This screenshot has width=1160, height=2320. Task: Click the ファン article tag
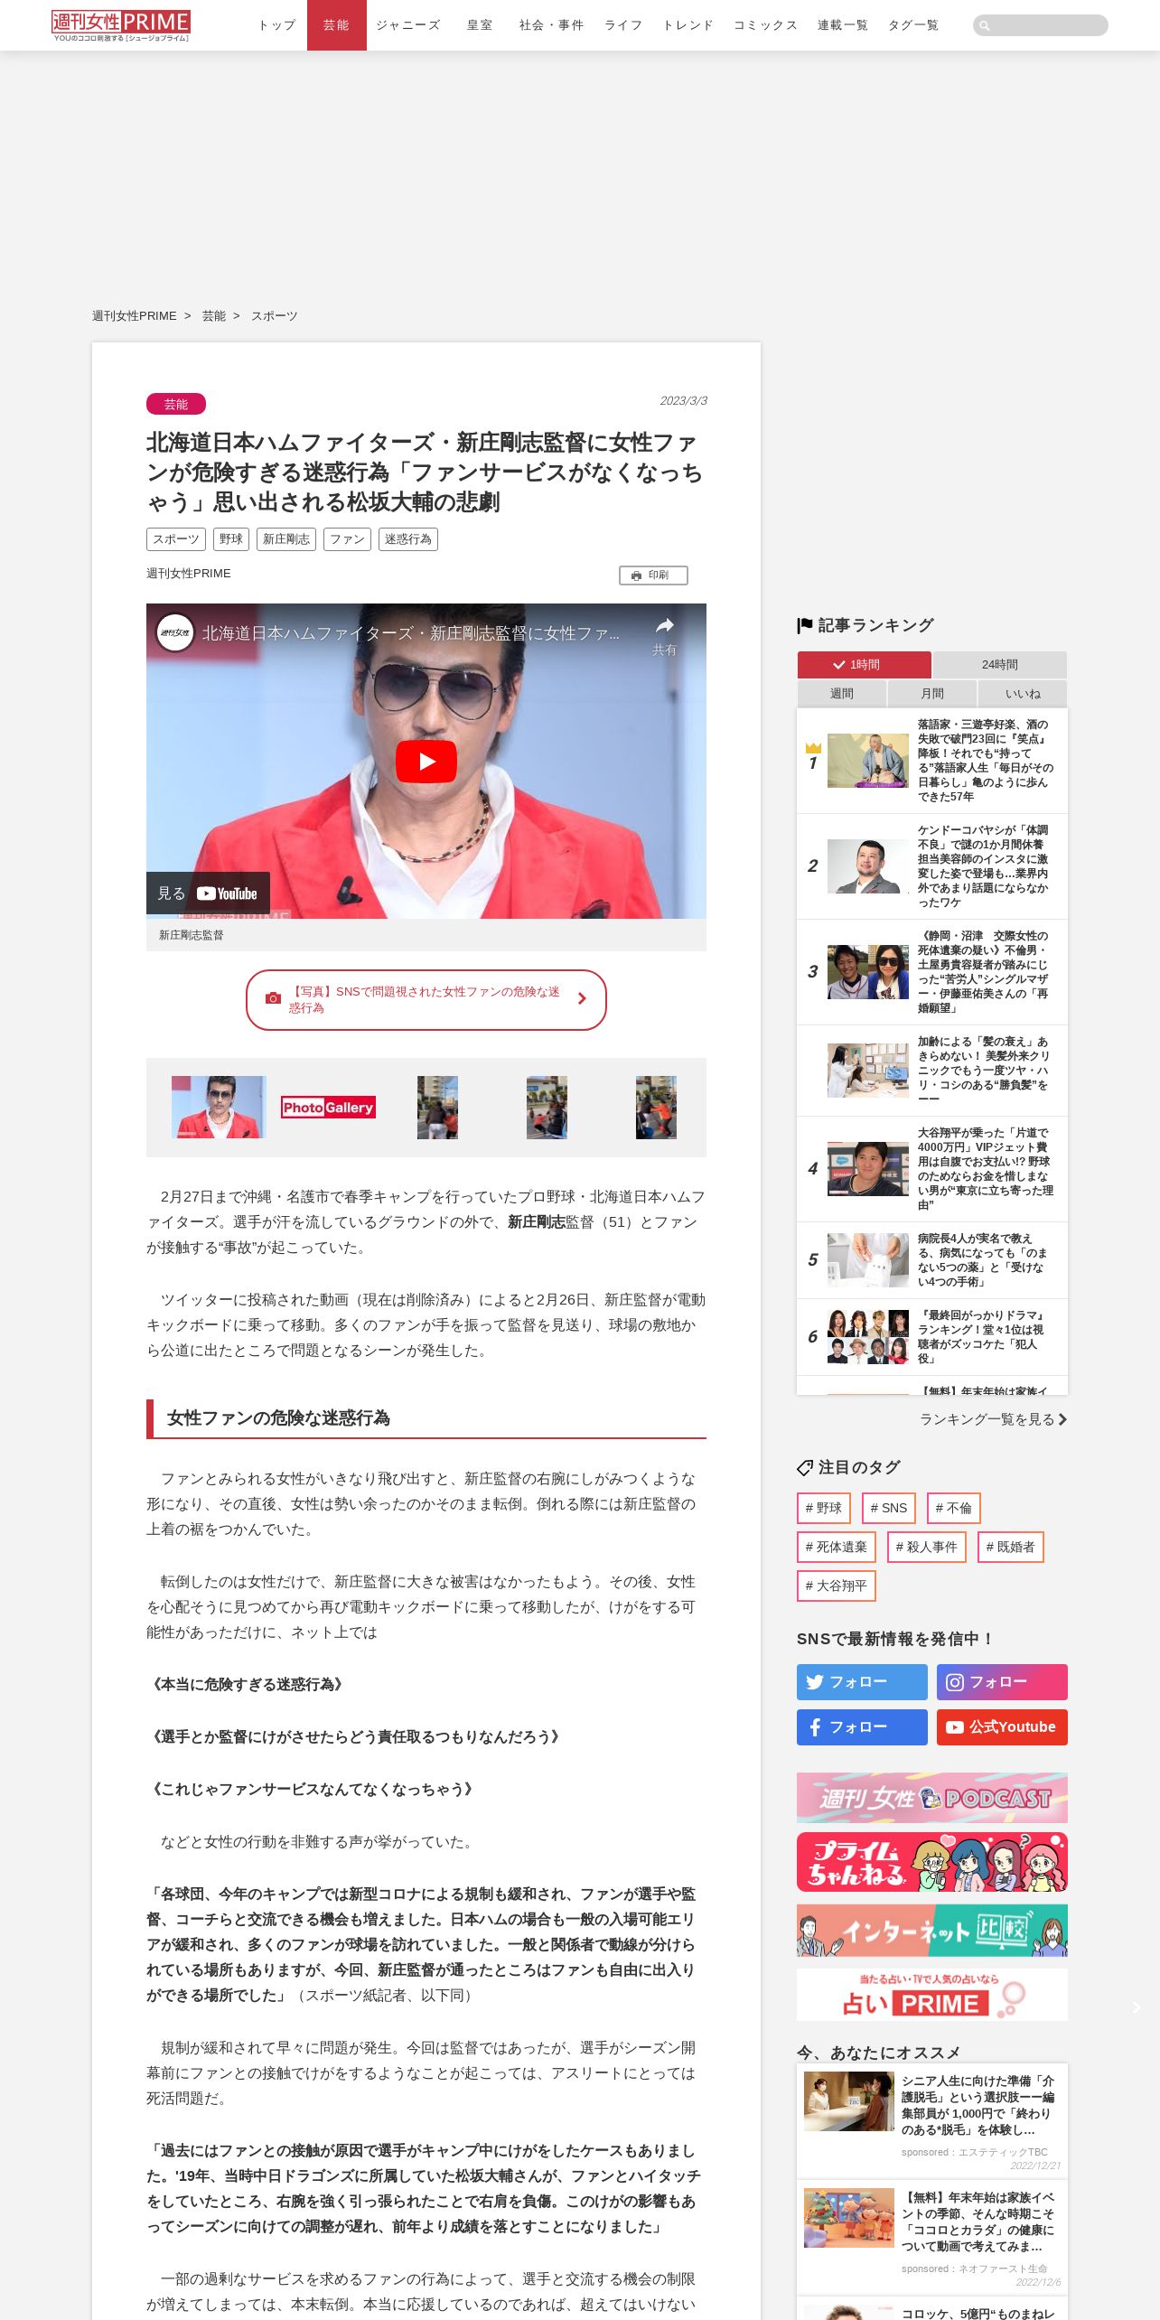[347, 539]
